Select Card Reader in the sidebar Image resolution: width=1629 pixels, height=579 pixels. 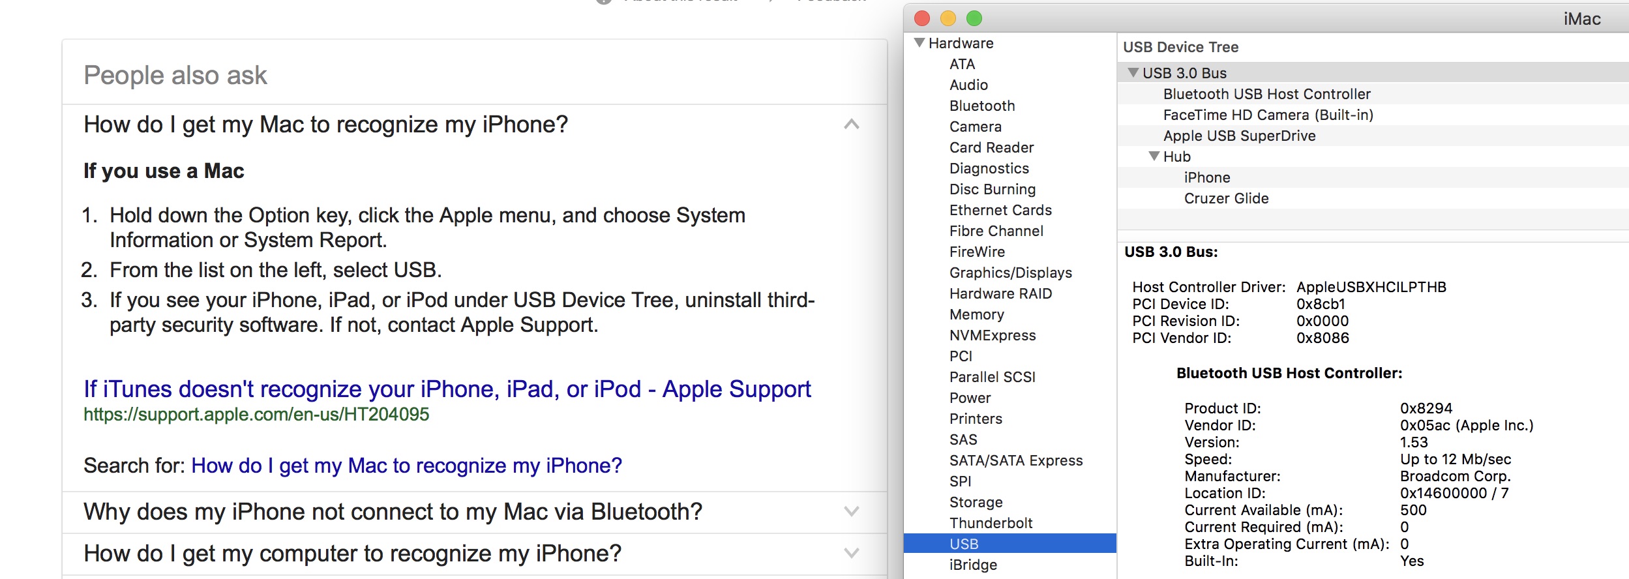coord(992,147)
